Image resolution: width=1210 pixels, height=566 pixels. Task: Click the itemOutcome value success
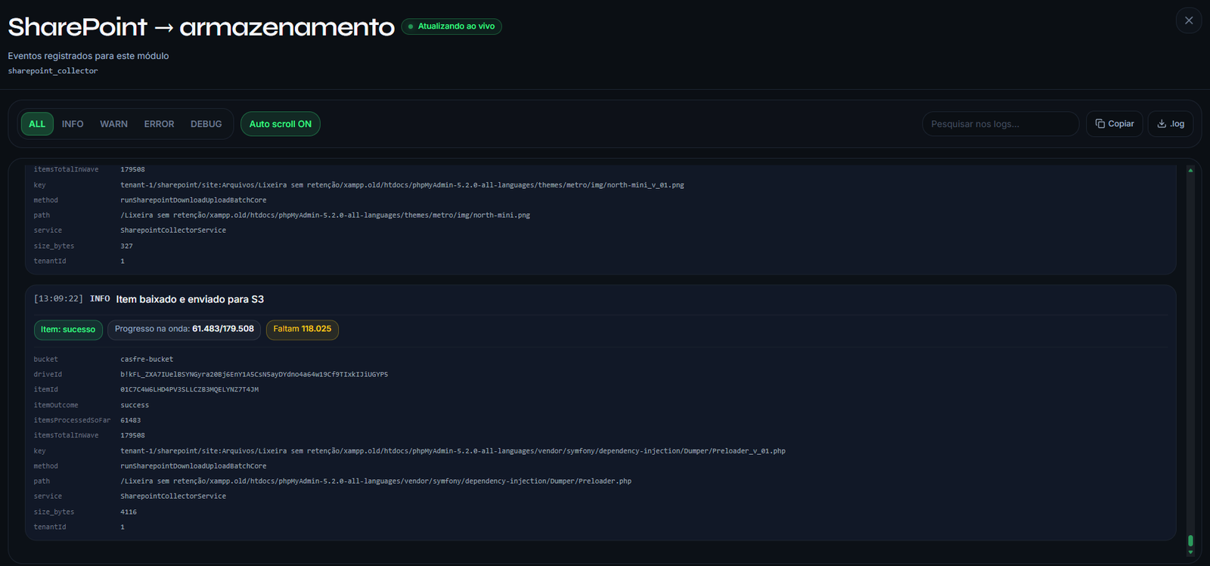[135, 405]
